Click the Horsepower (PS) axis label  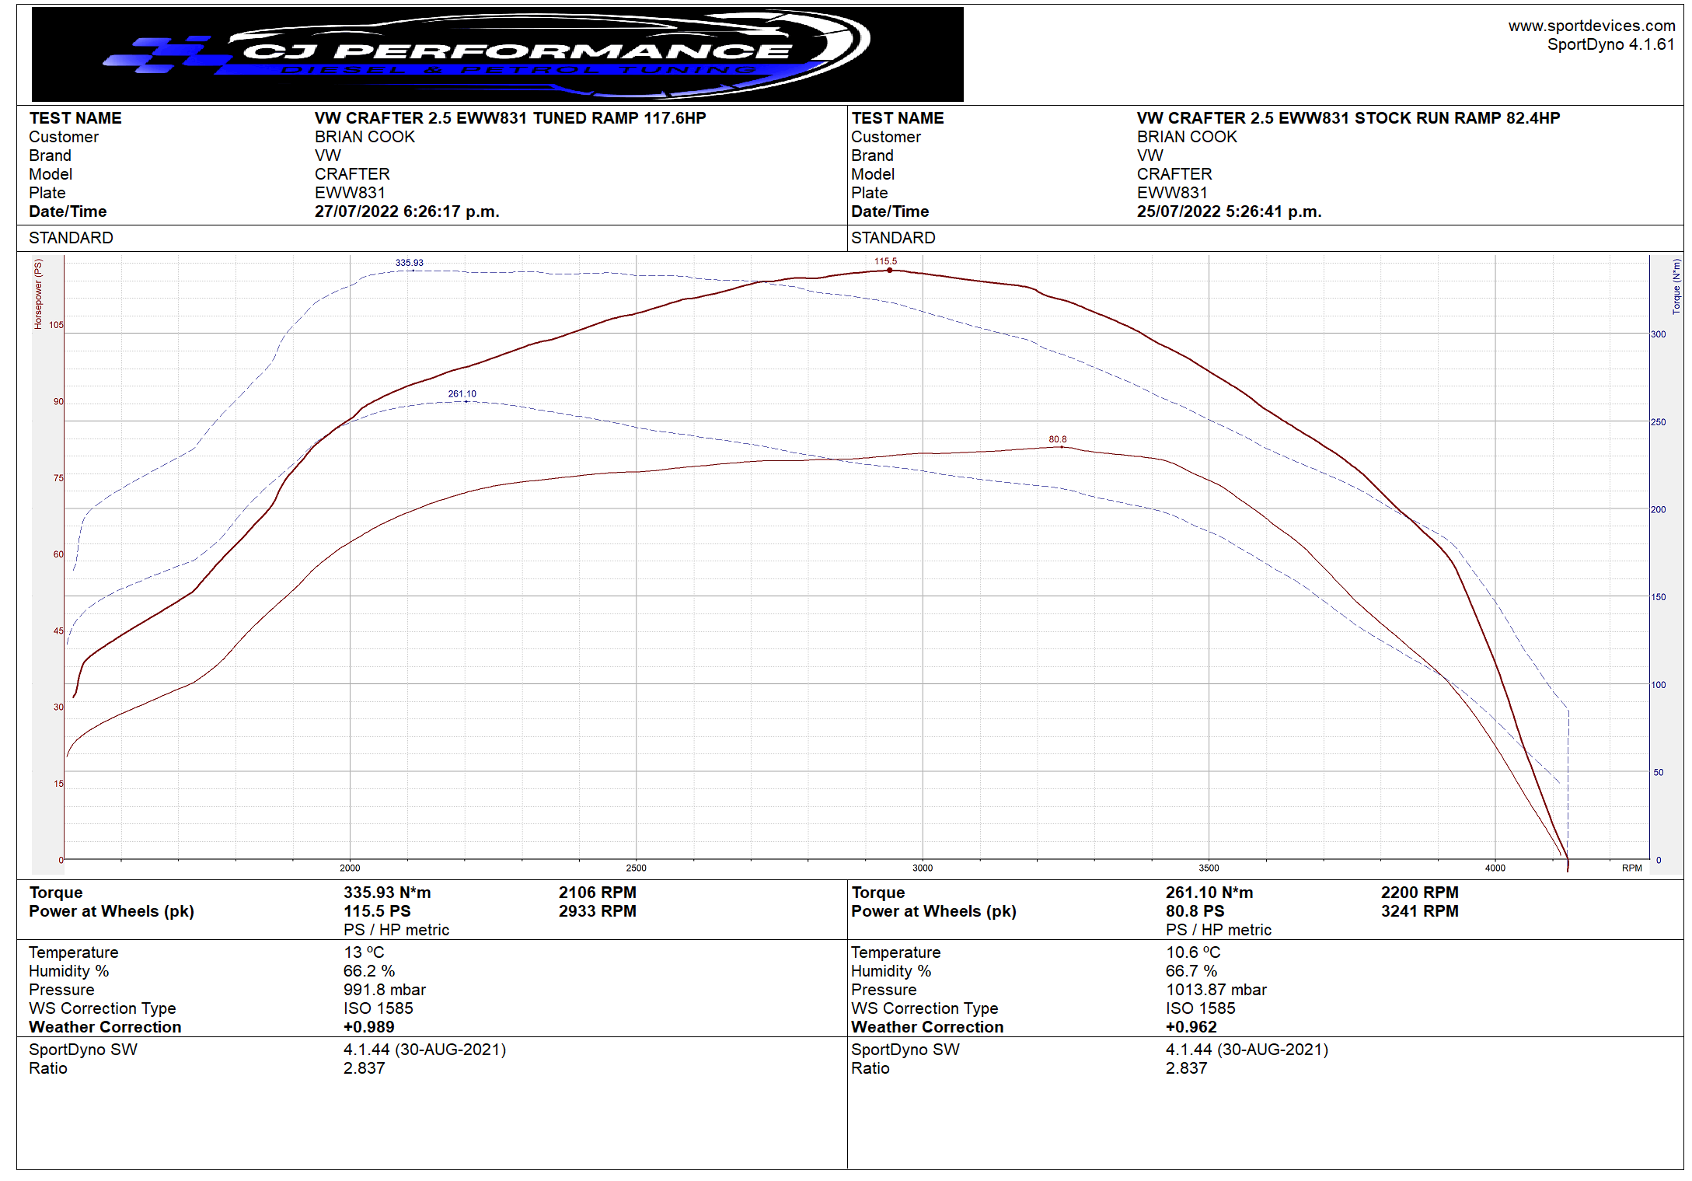38,294
